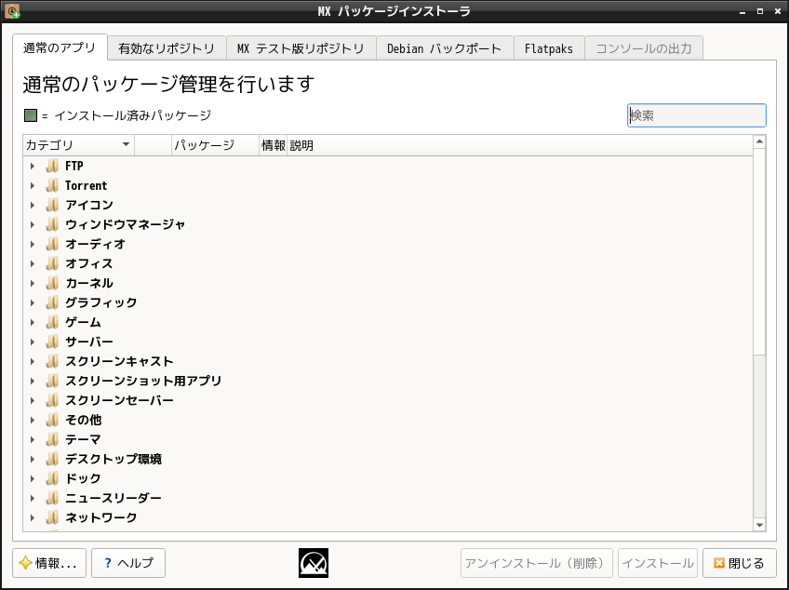
Task: Click the ネットワーク folder icon
Action: coord(52,517)
